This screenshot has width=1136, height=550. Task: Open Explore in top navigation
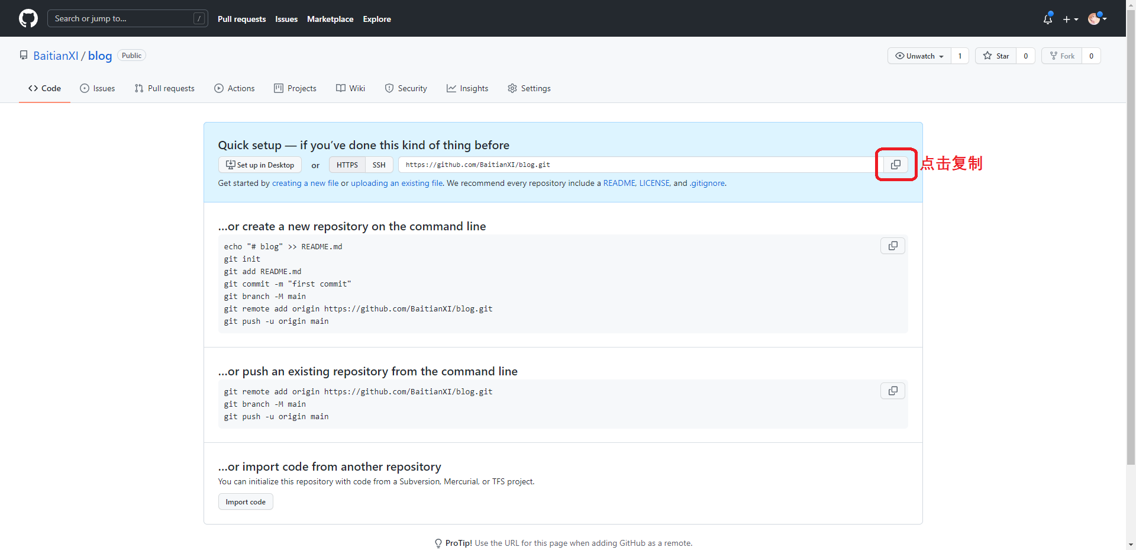click(377, 19)
